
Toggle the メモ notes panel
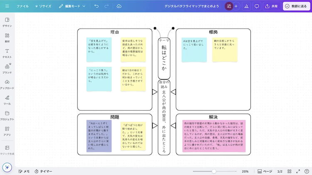(x=23, y=171)
